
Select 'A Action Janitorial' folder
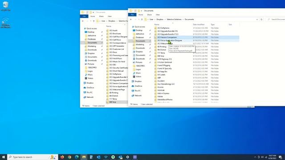coord(164,62)
